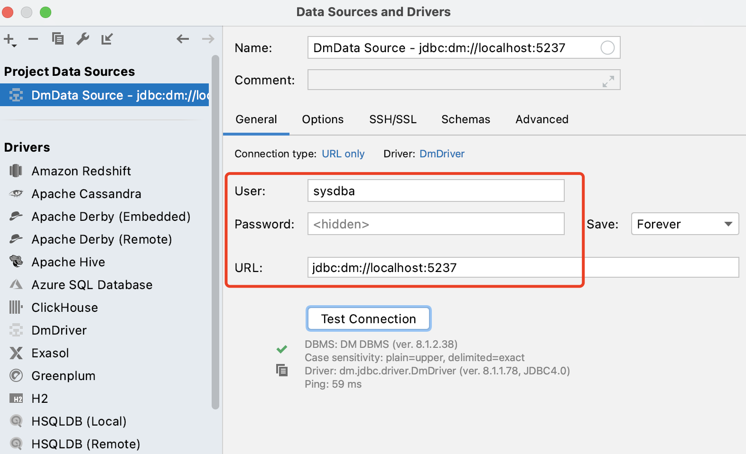Focus the Password input field

click(x=436, y=224)
